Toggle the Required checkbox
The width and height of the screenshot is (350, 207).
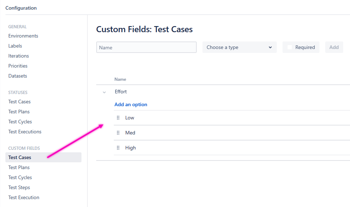pyautogui.click(x=290, y=47)
